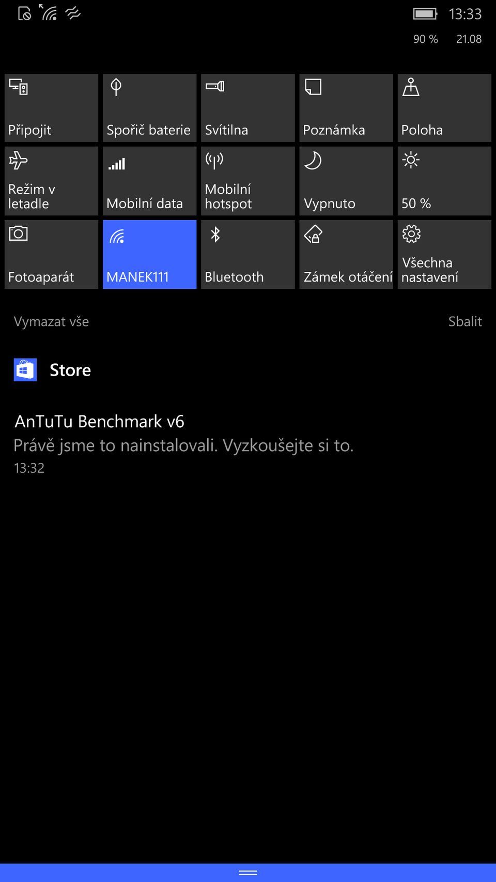The image size is (496, 882).
Task: Open Všechna nastavení gear icon
Action: click(x=411, y=234)
